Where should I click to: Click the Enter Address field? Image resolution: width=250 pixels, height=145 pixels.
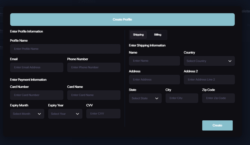click(154, 79)
